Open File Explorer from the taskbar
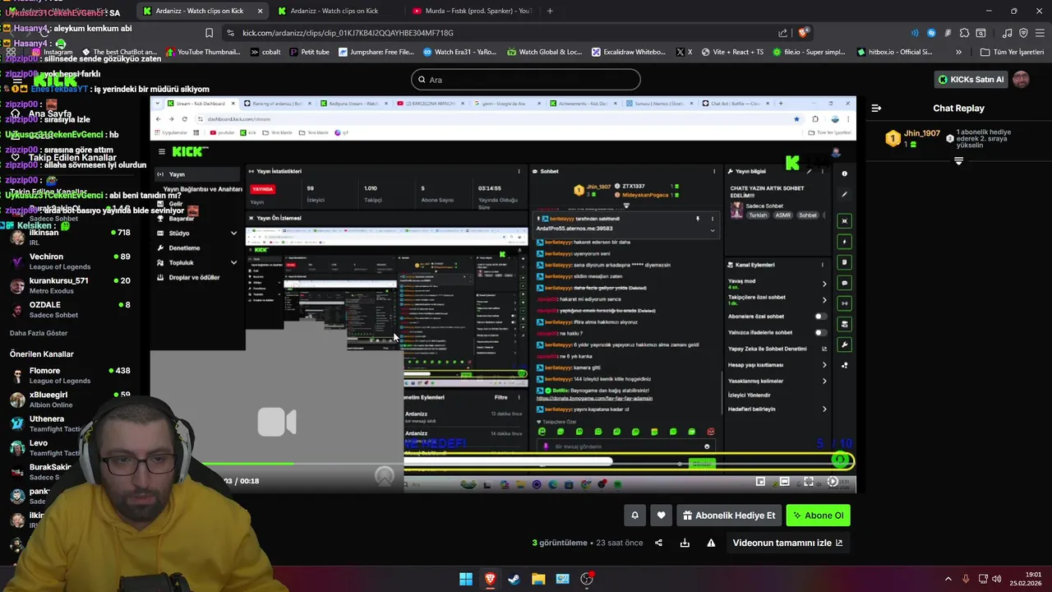1052x592 pixels. click(x=538, y=579)
